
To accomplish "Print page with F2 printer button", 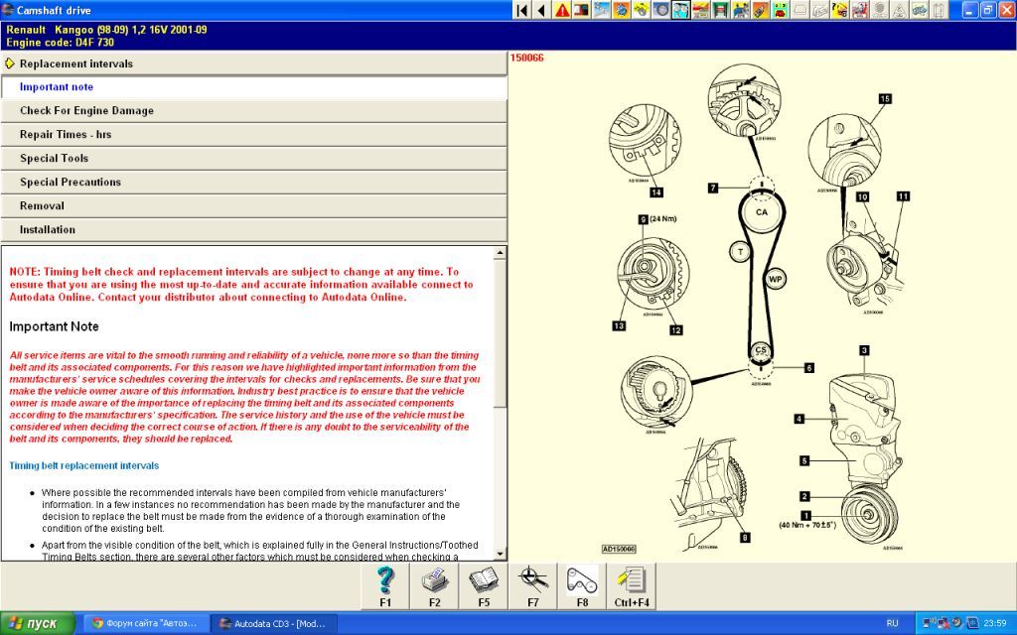I will (435, 585).
